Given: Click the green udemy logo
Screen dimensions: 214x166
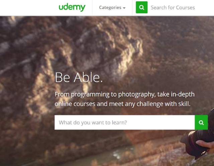Looking at the screenshot, I should (72, 7).
